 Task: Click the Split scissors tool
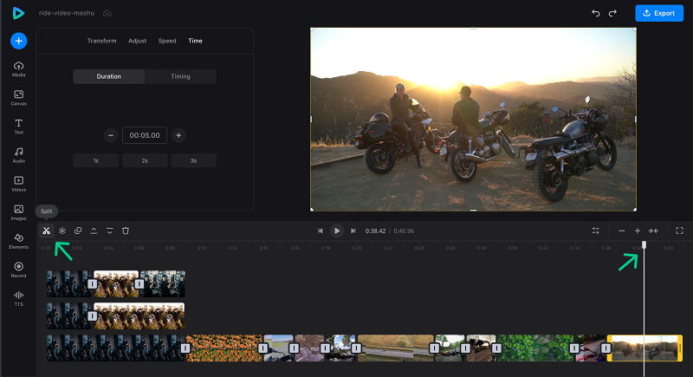[47, 231]
